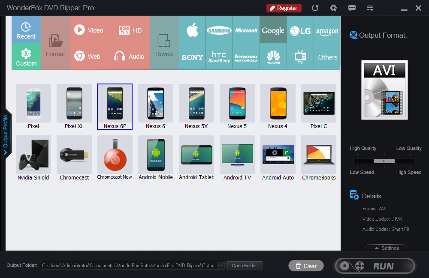
Task: Click the AVI output format image
Action: pos(384,90)
